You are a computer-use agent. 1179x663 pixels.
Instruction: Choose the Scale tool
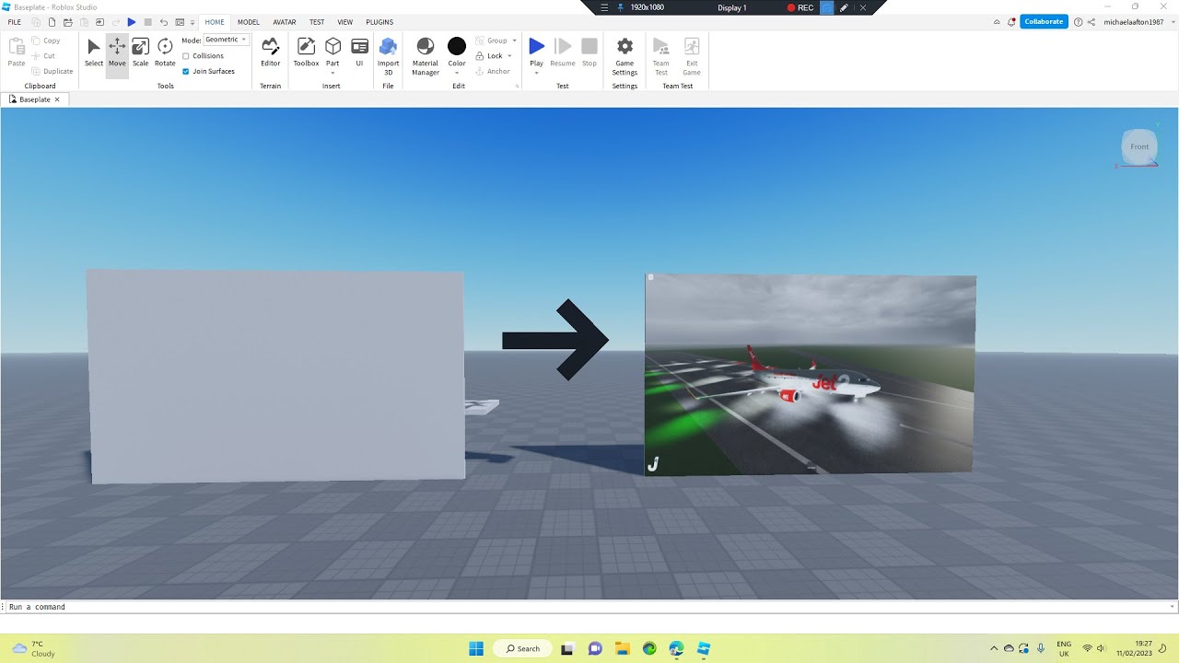point(140,52)
